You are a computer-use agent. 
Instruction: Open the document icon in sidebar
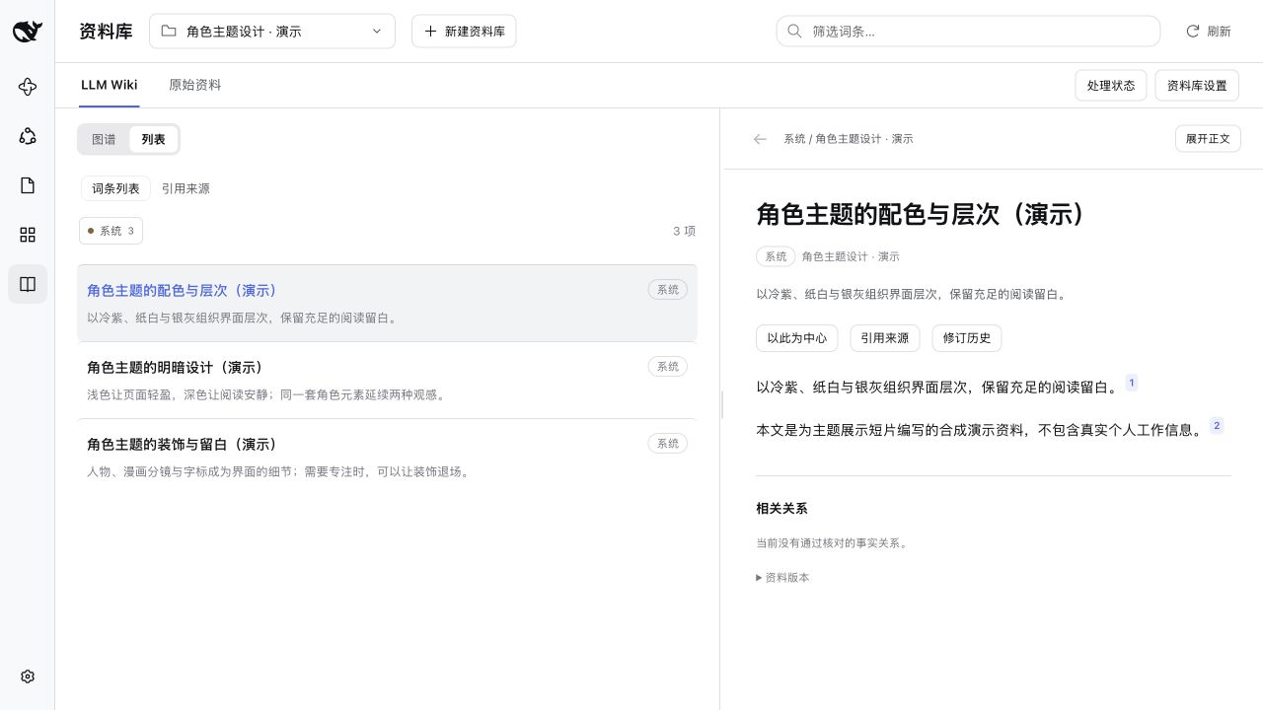(28, 185)
